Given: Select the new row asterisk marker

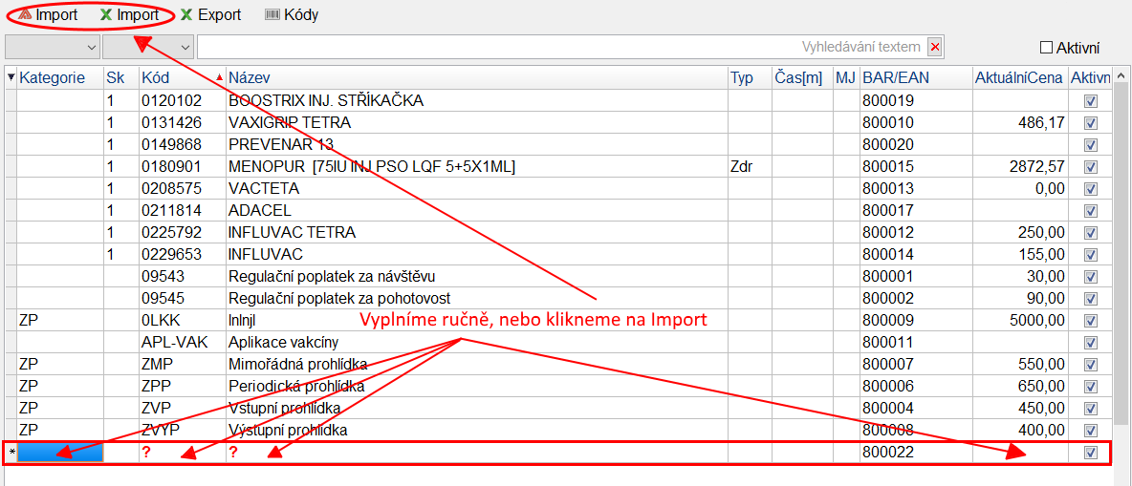Looking at the screenshot, I should click(11, 453).
